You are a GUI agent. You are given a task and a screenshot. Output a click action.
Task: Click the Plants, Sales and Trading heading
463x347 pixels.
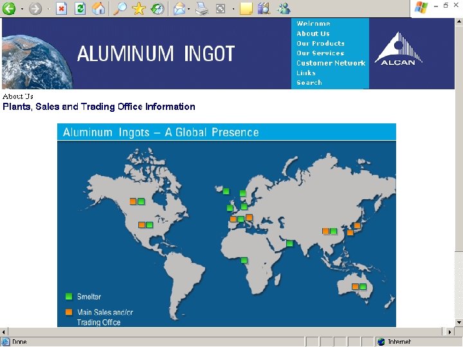click(x=99, y=107)
